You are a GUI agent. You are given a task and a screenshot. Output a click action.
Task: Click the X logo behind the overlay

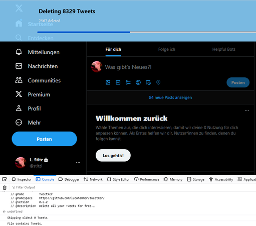coord(19,8)
